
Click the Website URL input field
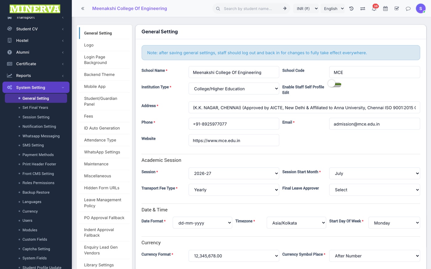[x=234, y=140]
